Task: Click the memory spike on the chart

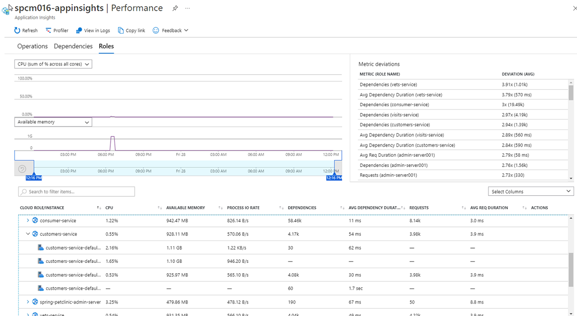Action: click(x=112, y=143)
